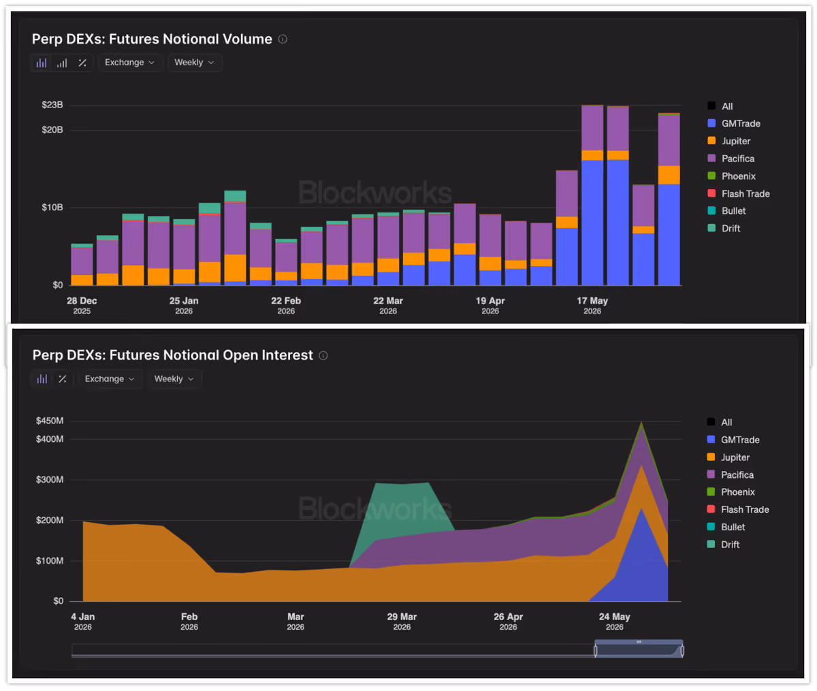Toggle Jupiter series in Open Interest legend
Screen dimensions: 817x691
728,457
